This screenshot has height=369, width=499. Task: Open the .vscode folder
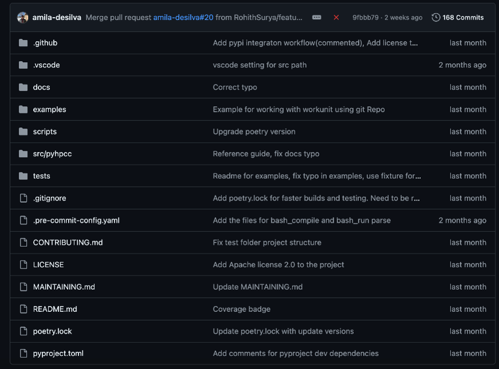pyautogui.click(x=46, y=65)
